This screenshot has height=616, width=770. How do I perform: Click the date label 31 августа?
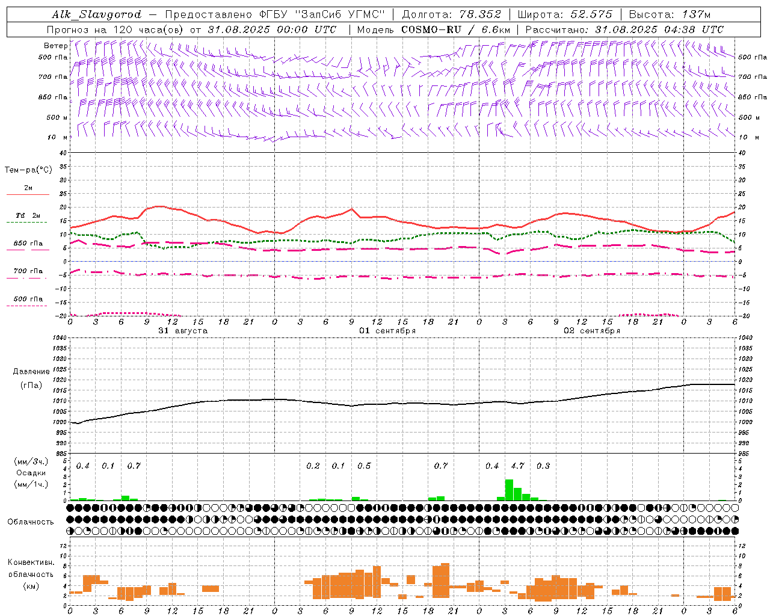[183, 331]
